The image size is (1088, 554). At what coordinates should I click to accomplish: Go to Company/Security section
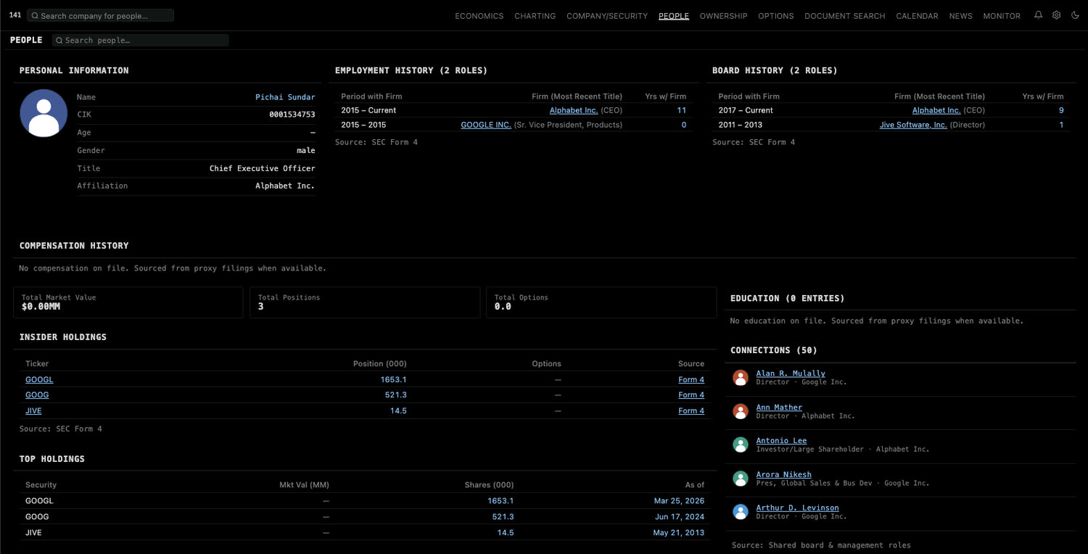(x=607, y=16)
